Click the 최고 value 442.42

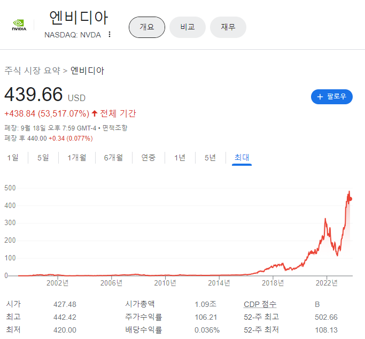tap(65, 317)
